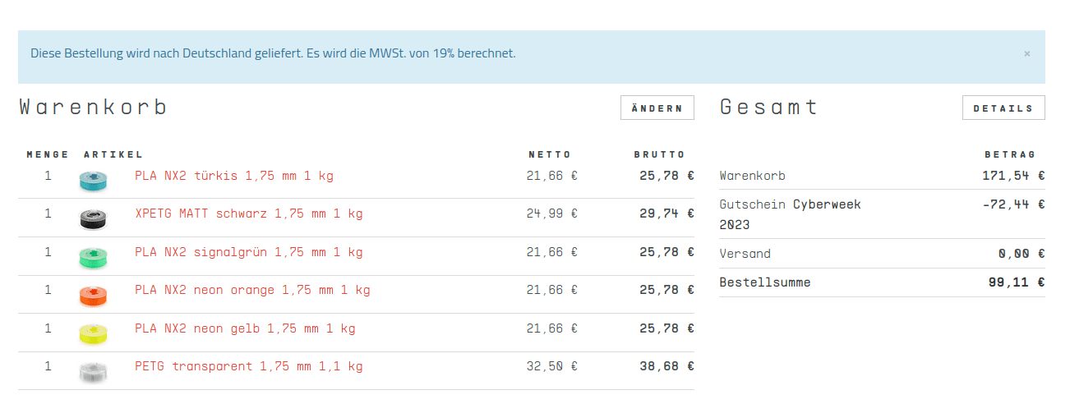Open PLA NX2 neon orange link
This screenshot has width=1070, height=404.
[x=252, y=290]
